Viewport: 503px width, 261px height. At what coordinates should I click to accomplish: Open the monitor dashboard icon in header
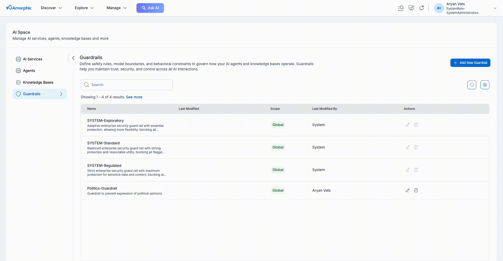click(411, 8)
